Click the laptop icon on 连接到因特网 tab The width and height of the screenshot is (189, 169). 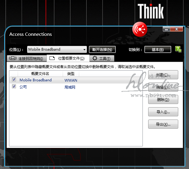13,58
